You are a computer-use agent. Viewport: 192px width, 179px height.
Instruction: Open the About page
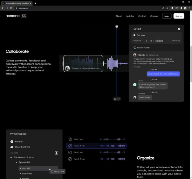tap(119, 16)
